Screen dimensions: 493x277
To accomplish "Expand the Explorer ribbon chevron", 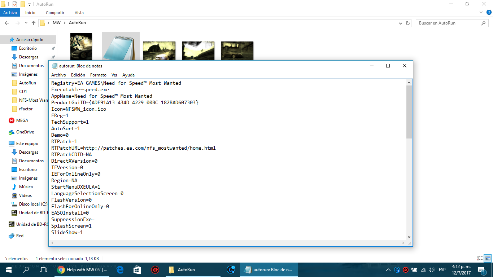I will click(x=481, y=13).
